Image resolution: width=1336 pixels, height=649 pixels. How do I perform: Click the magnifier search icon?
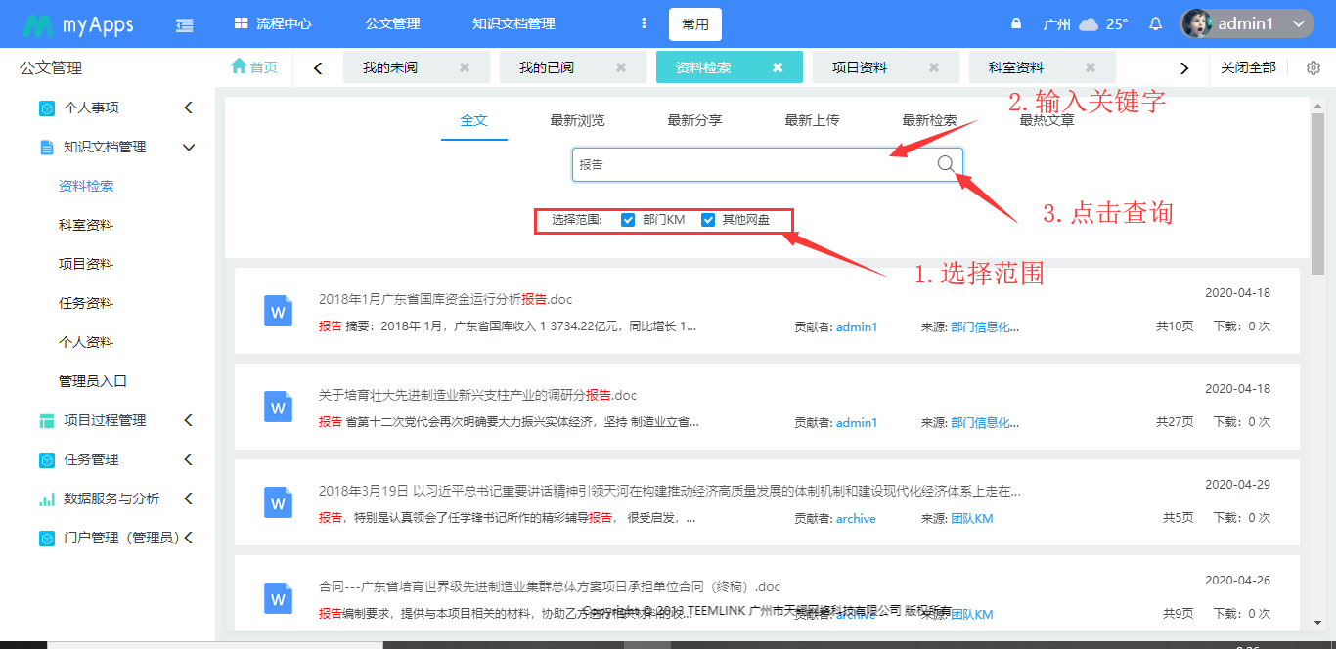946,164
